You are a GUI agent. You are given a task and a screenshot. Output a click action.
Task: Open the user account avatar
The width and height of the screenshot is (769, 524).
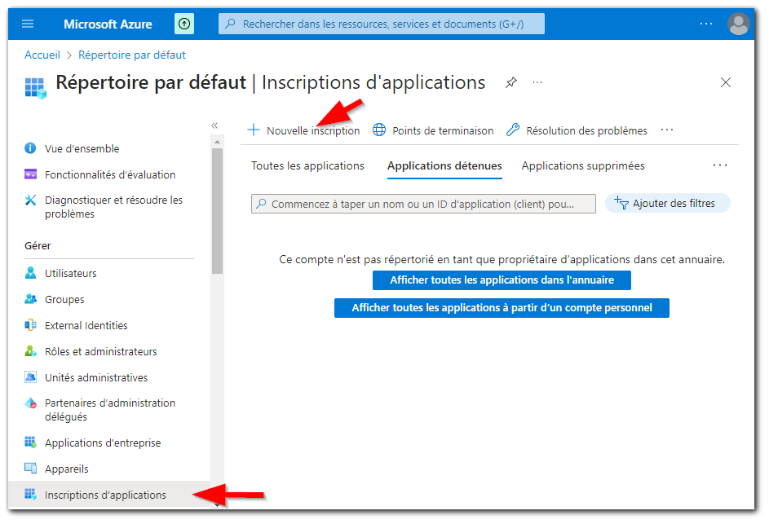(739, 24)
